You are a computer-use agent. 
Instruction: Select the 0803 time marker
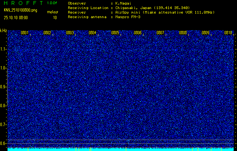(70, 33)
